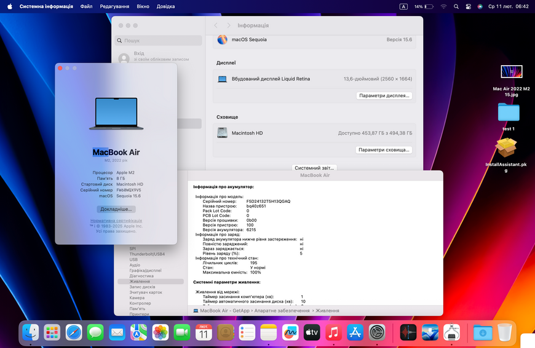The width and height of the screenshot is (535, 348).
Task: Open the Довідка menu
Action: (x=165, y=7)
